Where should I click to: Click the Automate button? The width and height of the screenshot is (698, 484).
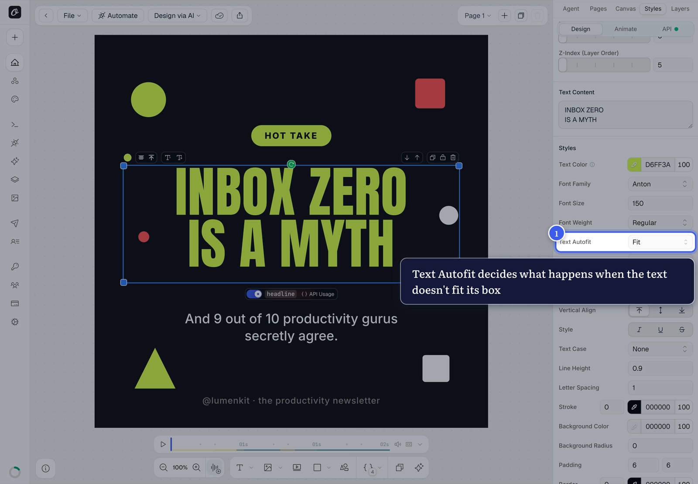pyautogui.click(x=118, y=16)
